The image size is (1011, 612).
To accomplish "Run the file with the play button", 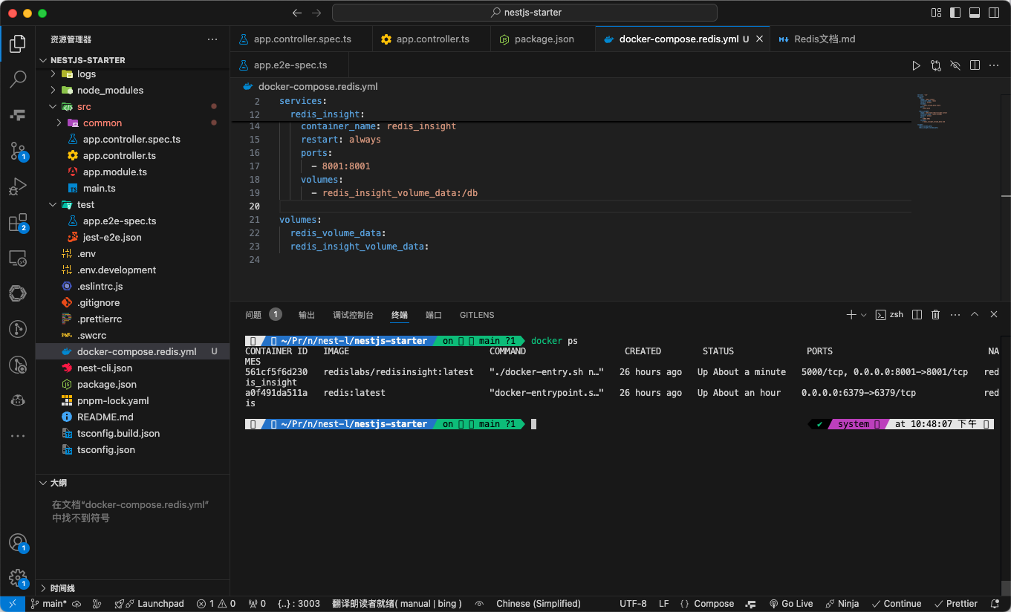I will coord(916,65).
